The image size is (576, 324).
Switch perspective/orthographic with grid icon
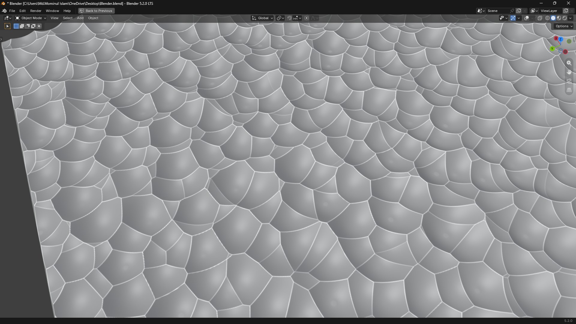[x=569, y=90]
